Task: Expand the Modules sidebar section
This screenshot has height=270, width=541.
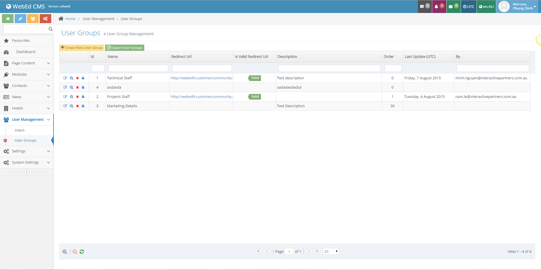Action: point(27,74)
